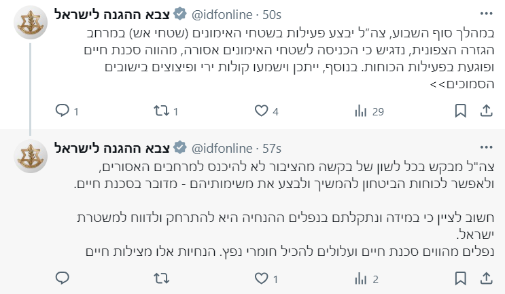This screenshot has height=294, width=505.
Task: Open the 50s timestamp link
Action: 272,14
